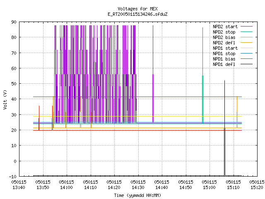Click the x-axis tick label 15:00
This screenshot has width=265, height=199.
click(210, 187)
